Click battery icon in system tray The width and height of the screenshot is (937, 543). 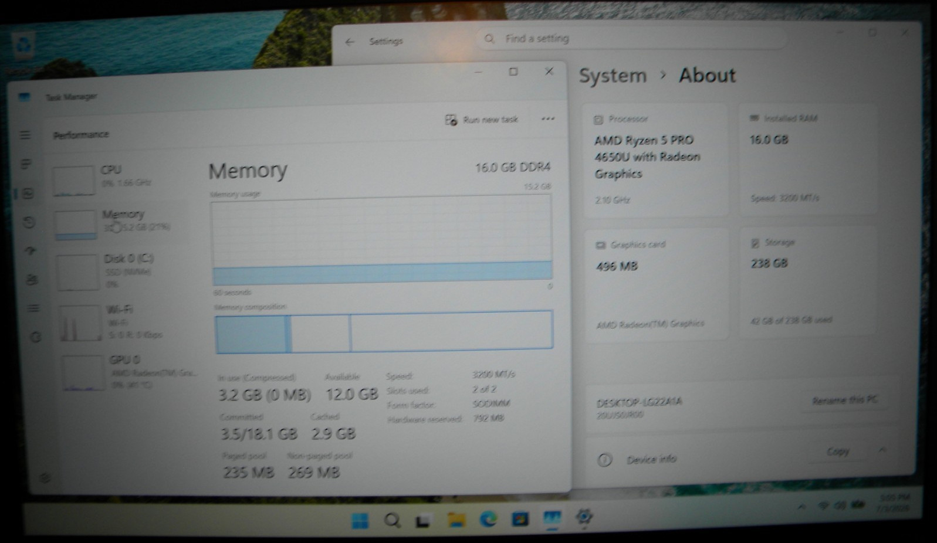click(x=858, y=504)
